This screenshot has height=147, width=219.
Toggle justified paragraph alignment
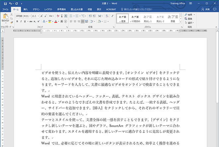(x=83, y=21)
